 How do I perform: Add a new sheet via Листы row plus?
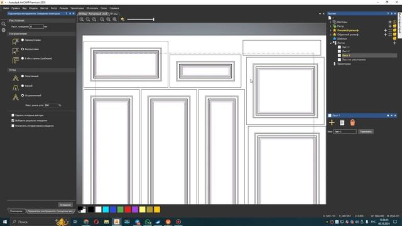pos(394,43)
